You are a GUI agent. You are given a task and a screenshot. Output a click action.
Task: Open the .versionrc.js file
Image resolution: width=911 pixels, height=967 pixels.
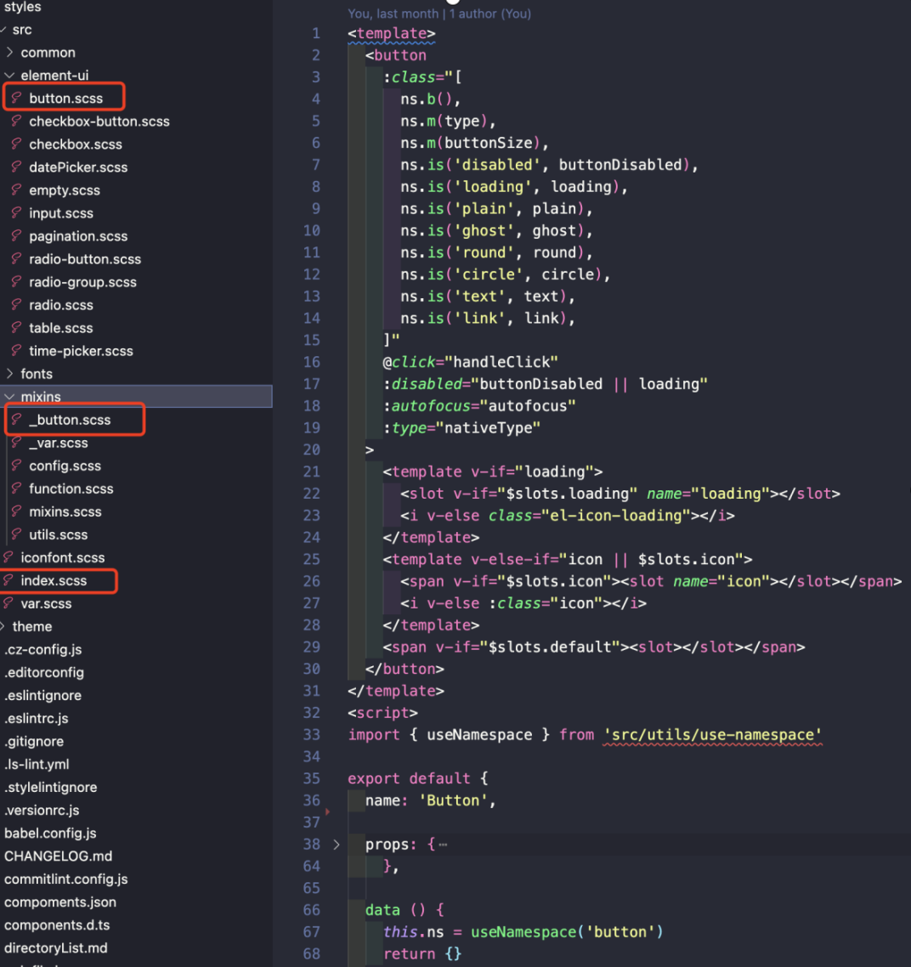[x=42, y=810]
